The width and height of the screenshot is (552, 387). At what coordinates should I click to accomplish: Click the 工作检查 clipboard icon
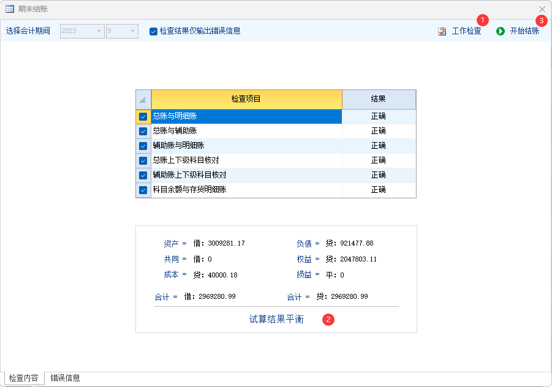(442, 31)
